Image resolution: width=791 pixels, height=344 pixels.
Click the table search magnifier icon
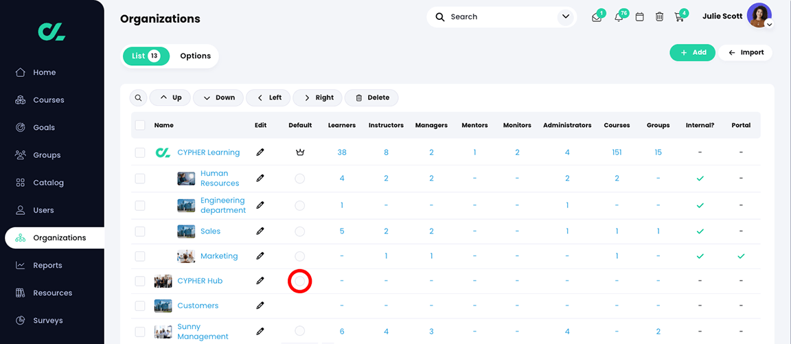click(138, 98)
